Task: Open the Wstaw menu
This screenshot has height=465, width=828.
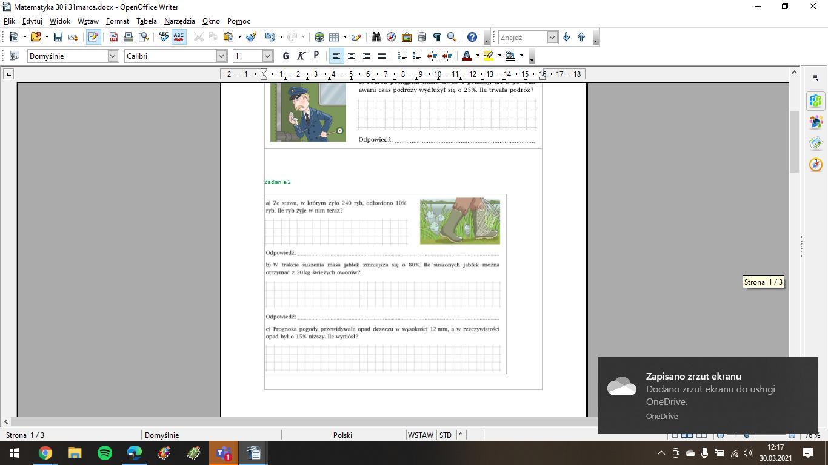Action: [x=88, y=21]
